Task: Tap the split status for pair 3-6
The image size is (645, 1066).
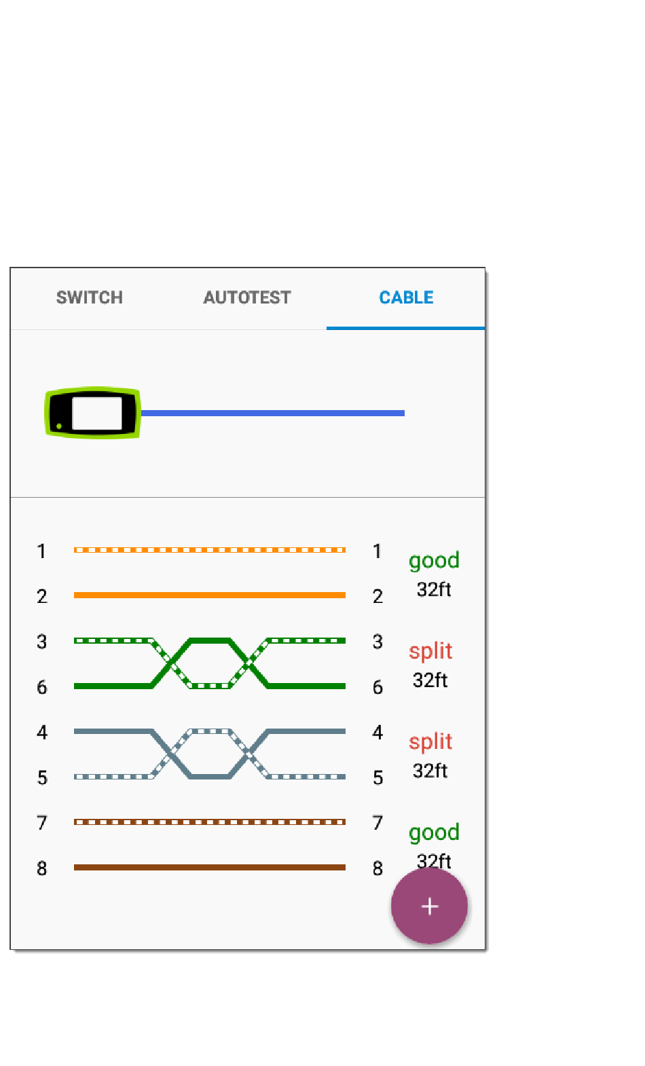Action: [430, 651]
